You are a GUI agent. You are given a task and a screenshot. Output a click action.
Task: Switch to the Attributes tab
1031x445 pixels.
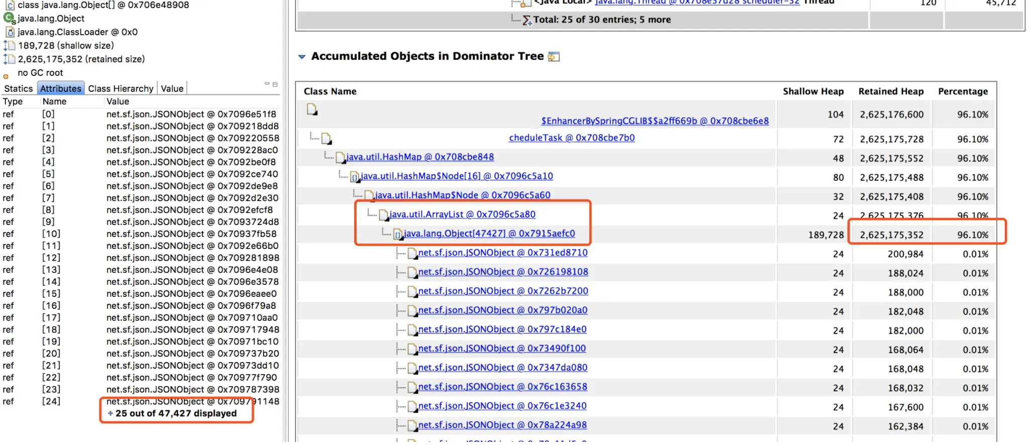(x=61, y=88)
